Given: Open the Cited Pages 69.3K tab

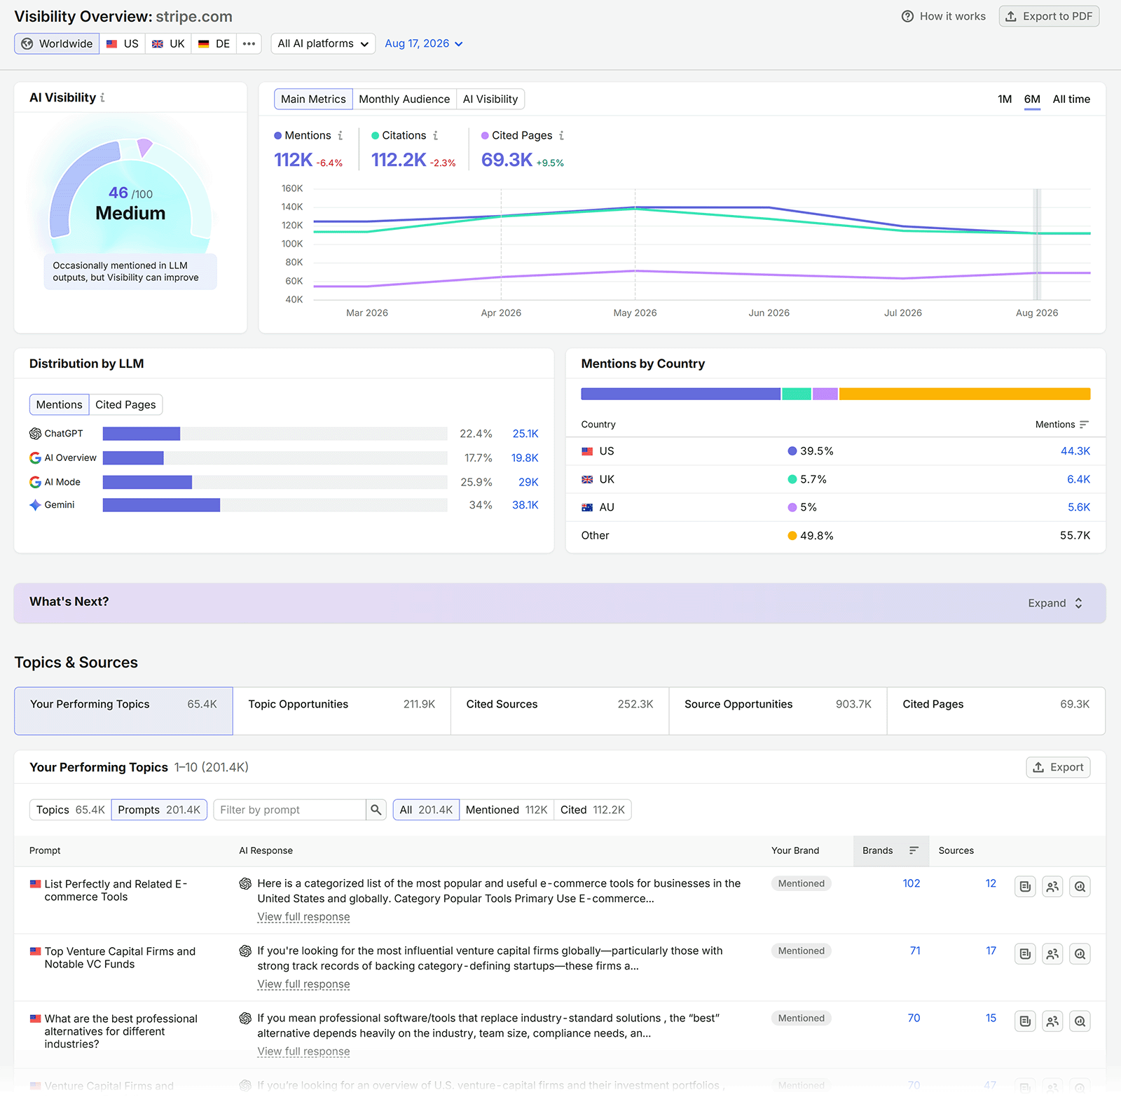Looking at the screenshot, I should click(996, 711).
